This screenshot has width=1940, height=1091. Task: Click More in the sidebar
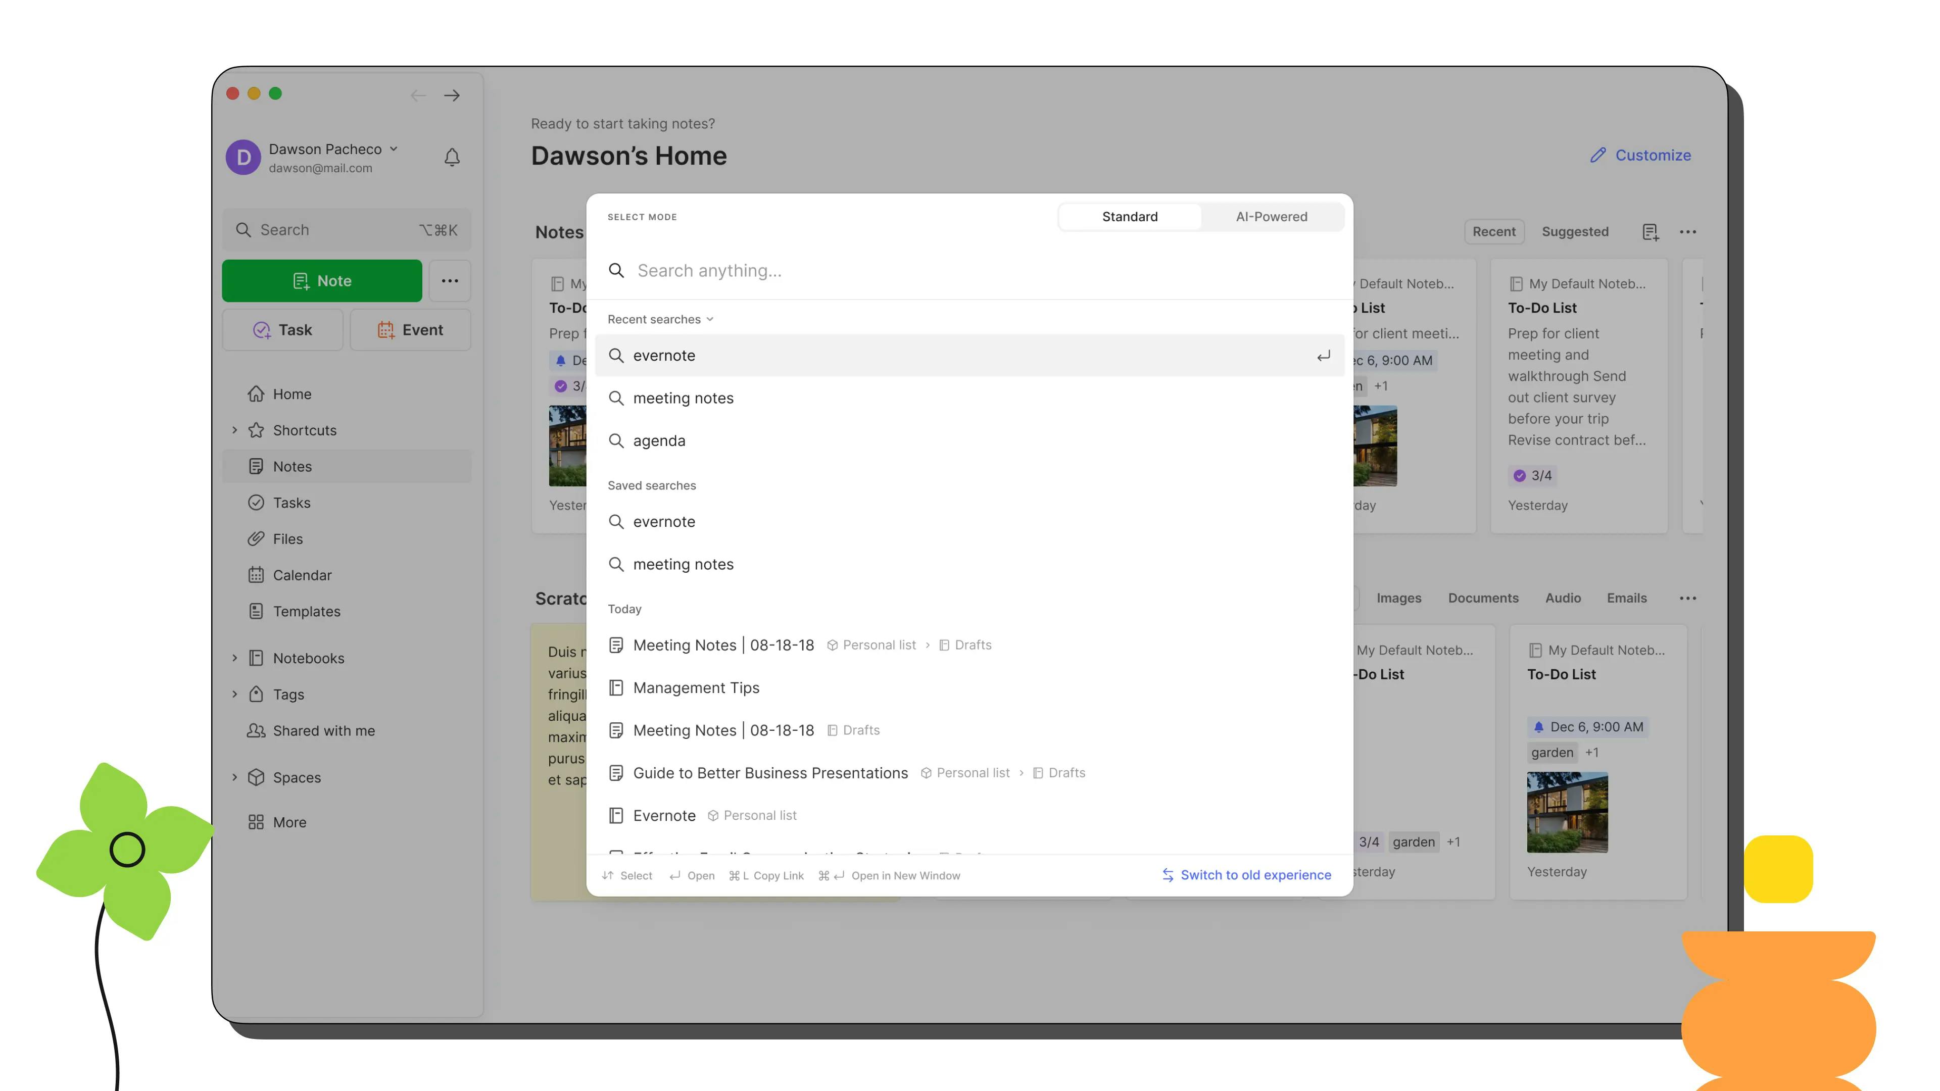pyautogui.click(x=347, y=822)
